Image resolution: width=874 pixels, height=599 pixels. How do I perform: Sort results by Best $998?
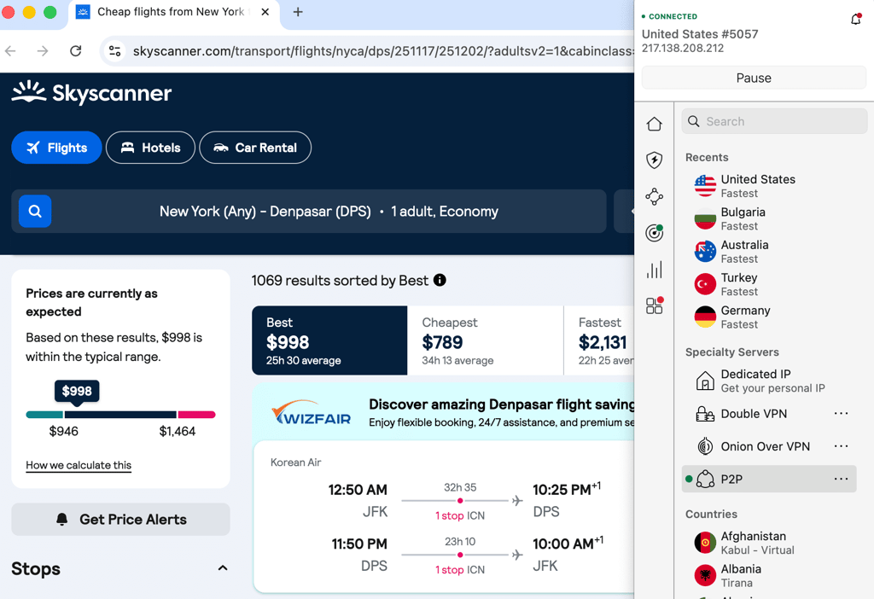329,340
